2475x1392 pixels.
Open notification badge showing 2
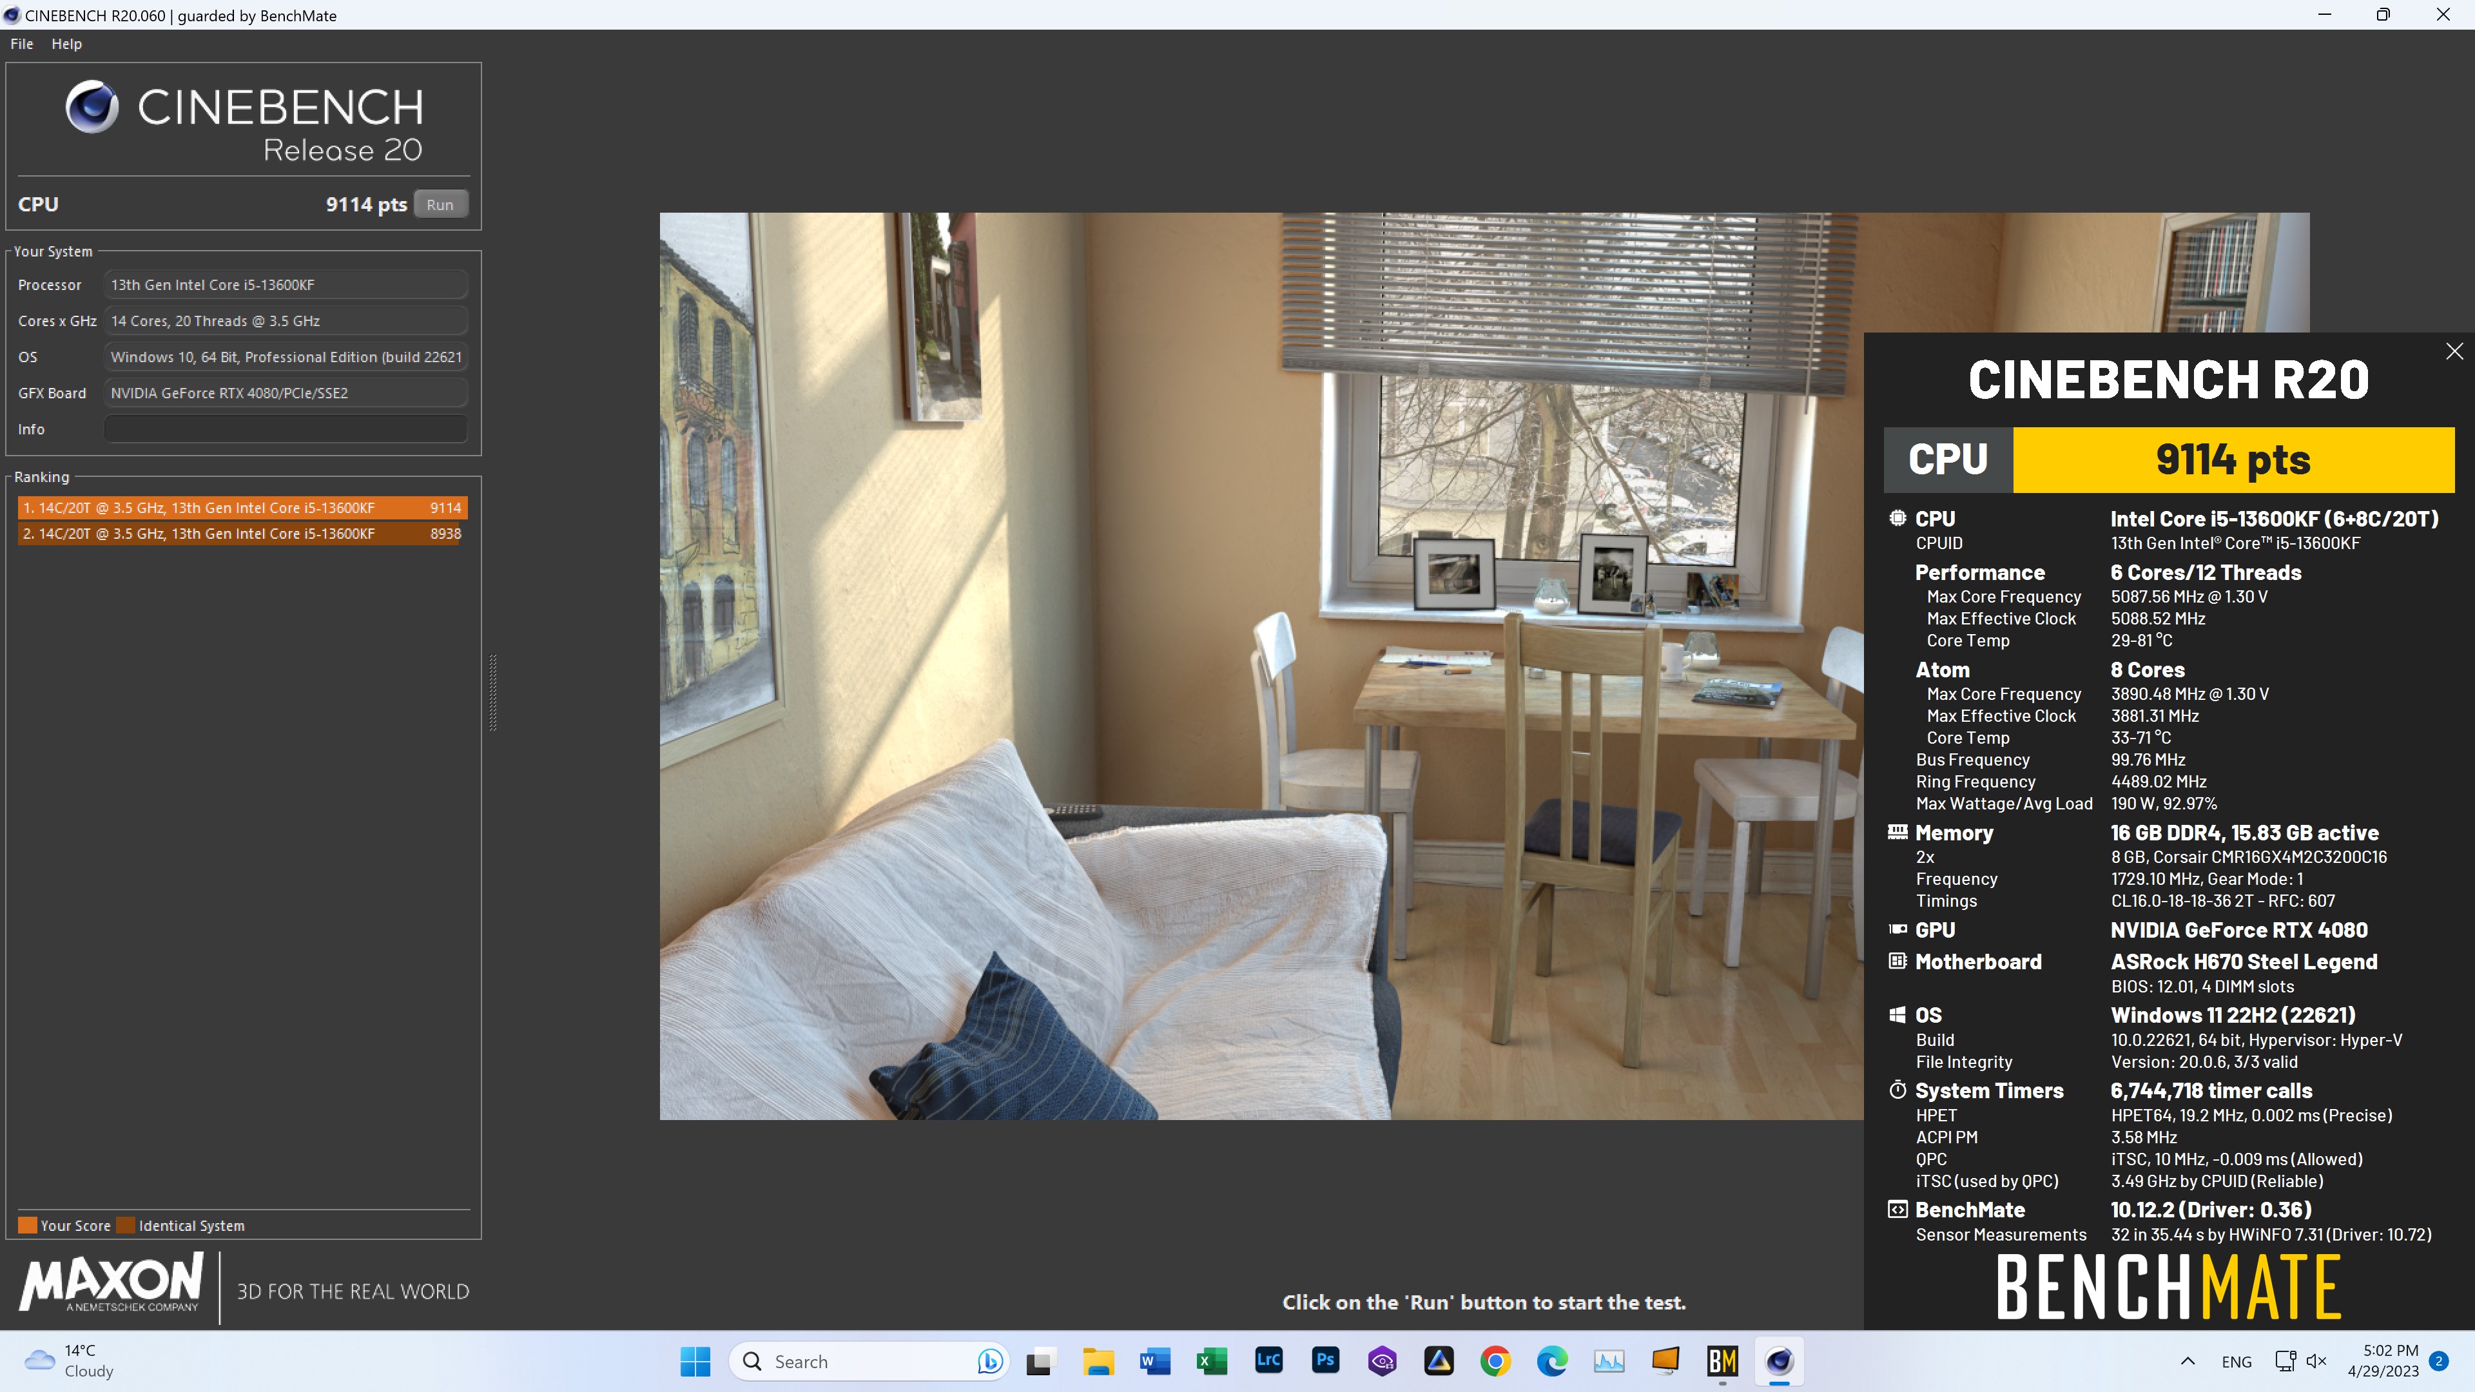pos(2438,1360)
